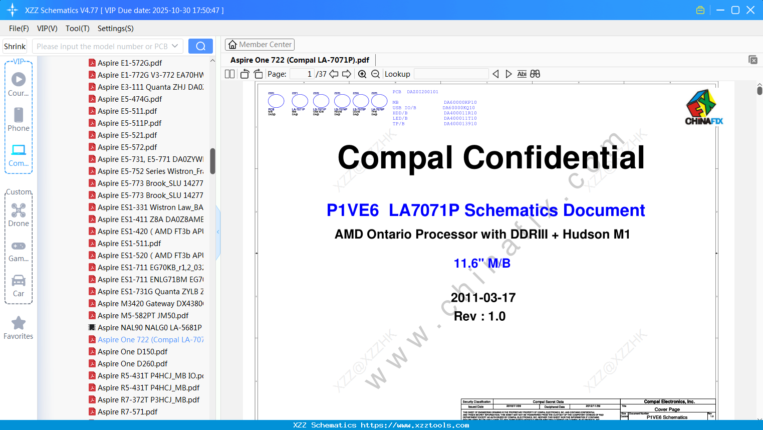Zoom in on the schematic

pyautogui.click(x=362, y=74)
